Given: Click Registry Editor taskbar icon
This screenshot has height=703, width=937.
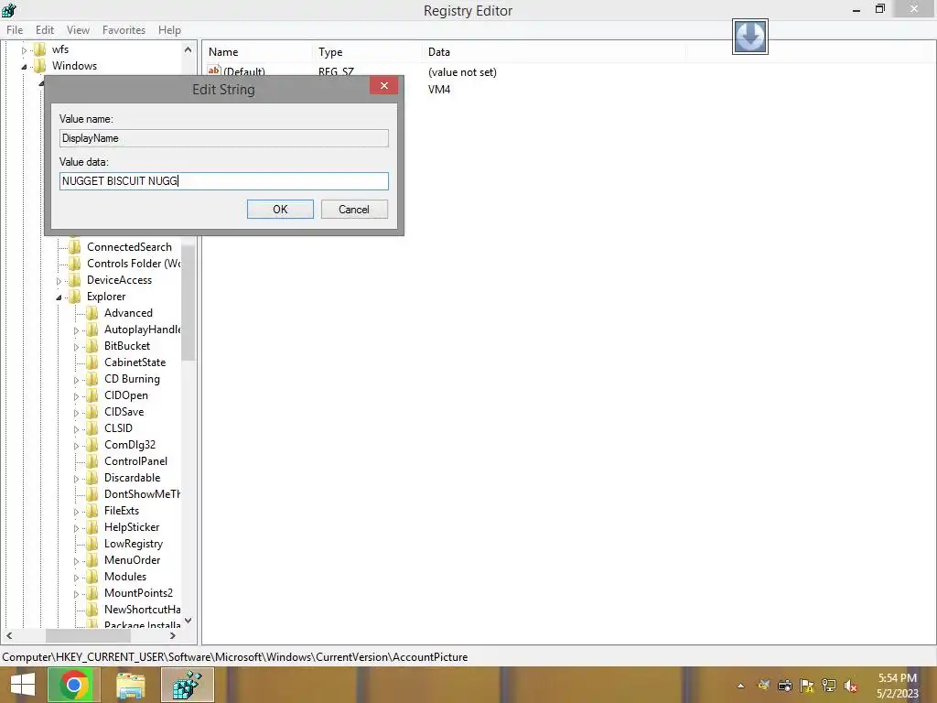Looking at the screenshot, I should 187,685.
